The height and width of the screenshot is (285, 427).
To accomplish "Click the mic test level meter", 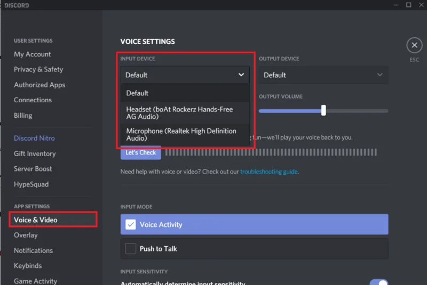I will (271, 152).
